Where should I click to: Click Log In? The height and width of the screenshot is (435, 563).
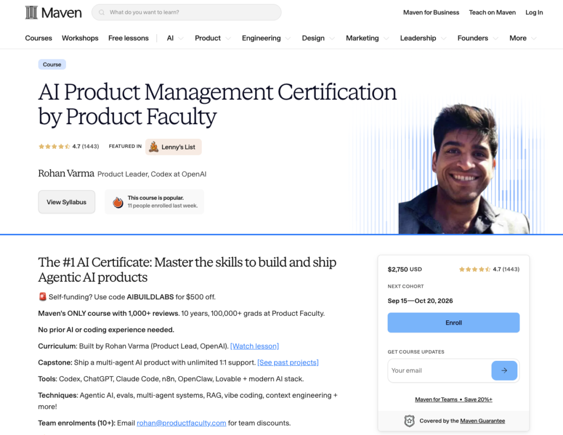point(534,12)
